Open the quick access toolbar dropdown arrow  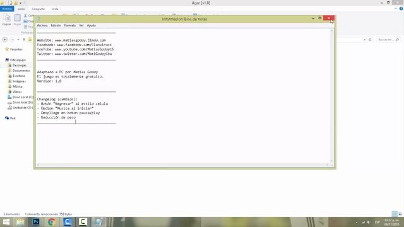click(x=21, y=3)
